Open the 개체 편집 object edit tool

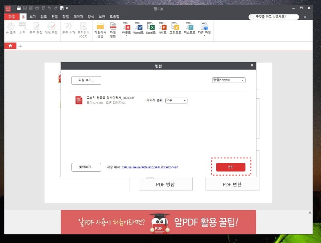pos(51,28)
